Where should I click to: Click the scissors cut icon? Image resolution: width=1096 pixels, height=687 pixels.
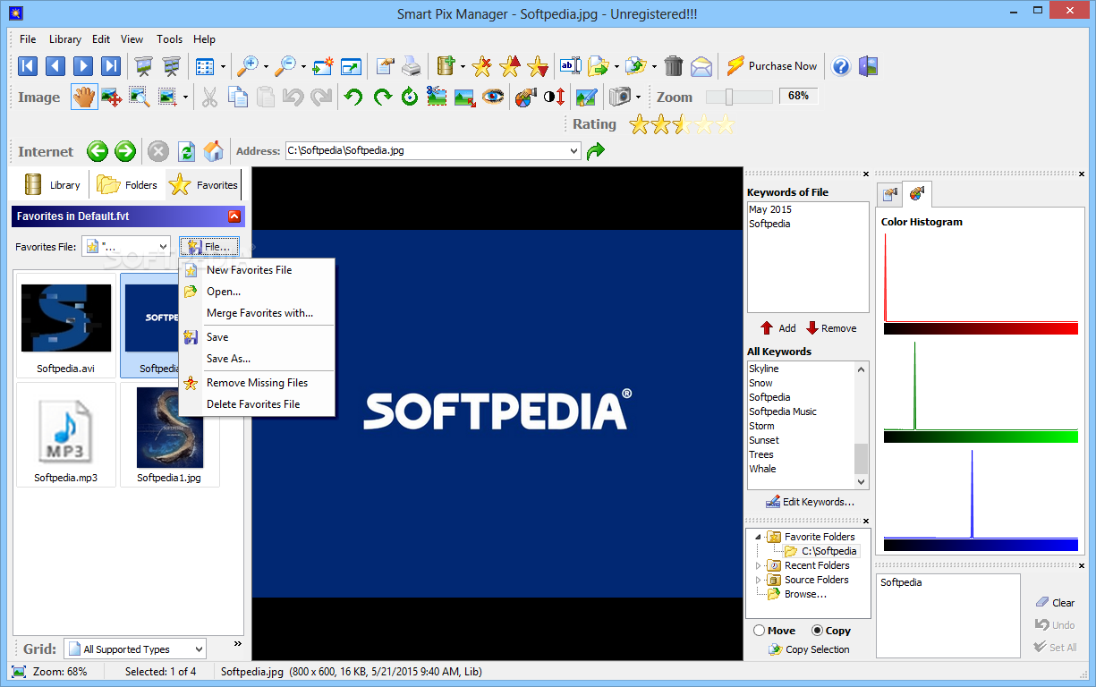[209, 97]
